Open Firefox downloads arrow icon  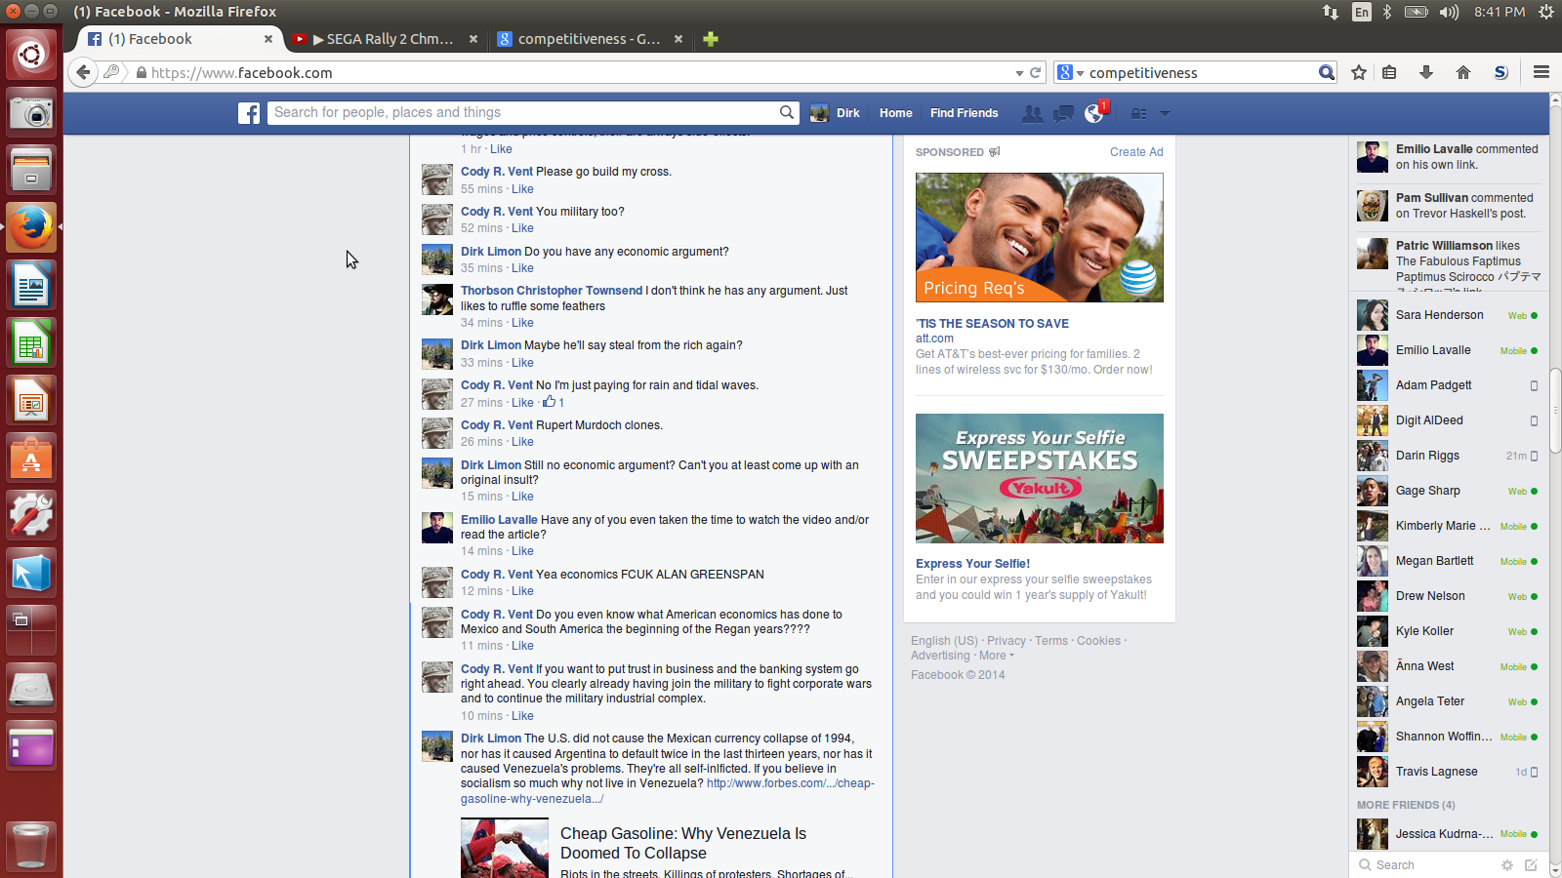click(x=1425, y=72)
